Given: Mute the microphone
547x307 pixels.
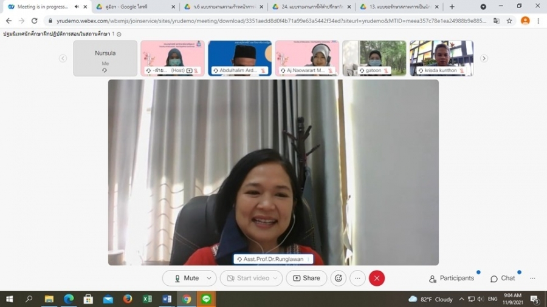Looking at the screenshot, I should [x=185, y=278].
